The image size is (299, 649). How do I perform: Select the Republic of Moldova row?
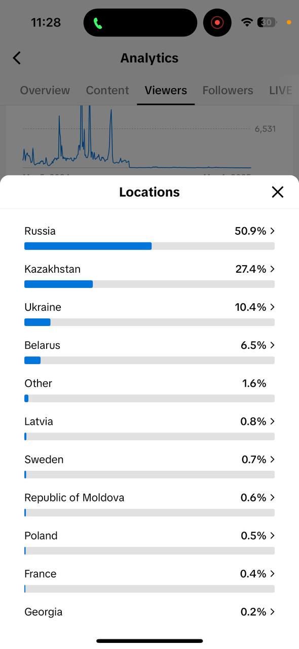(x=149, y=503)
